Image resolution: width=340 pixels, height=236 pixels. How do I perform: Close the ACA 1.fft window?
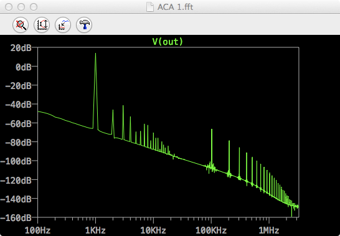[x=9, y=7]
